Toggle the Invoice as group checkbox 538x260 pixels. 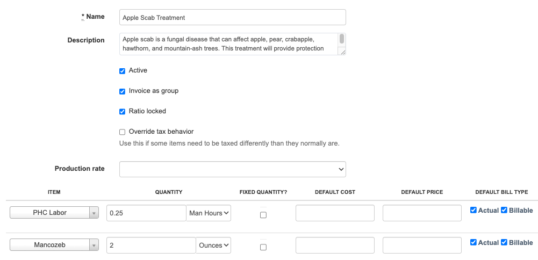[123, 91]
